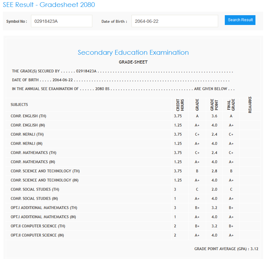Click OPT.I ADDITIONAL MATHEMATICS (TH) row
The image size is (264, 259).
click(x=44, y=208)
